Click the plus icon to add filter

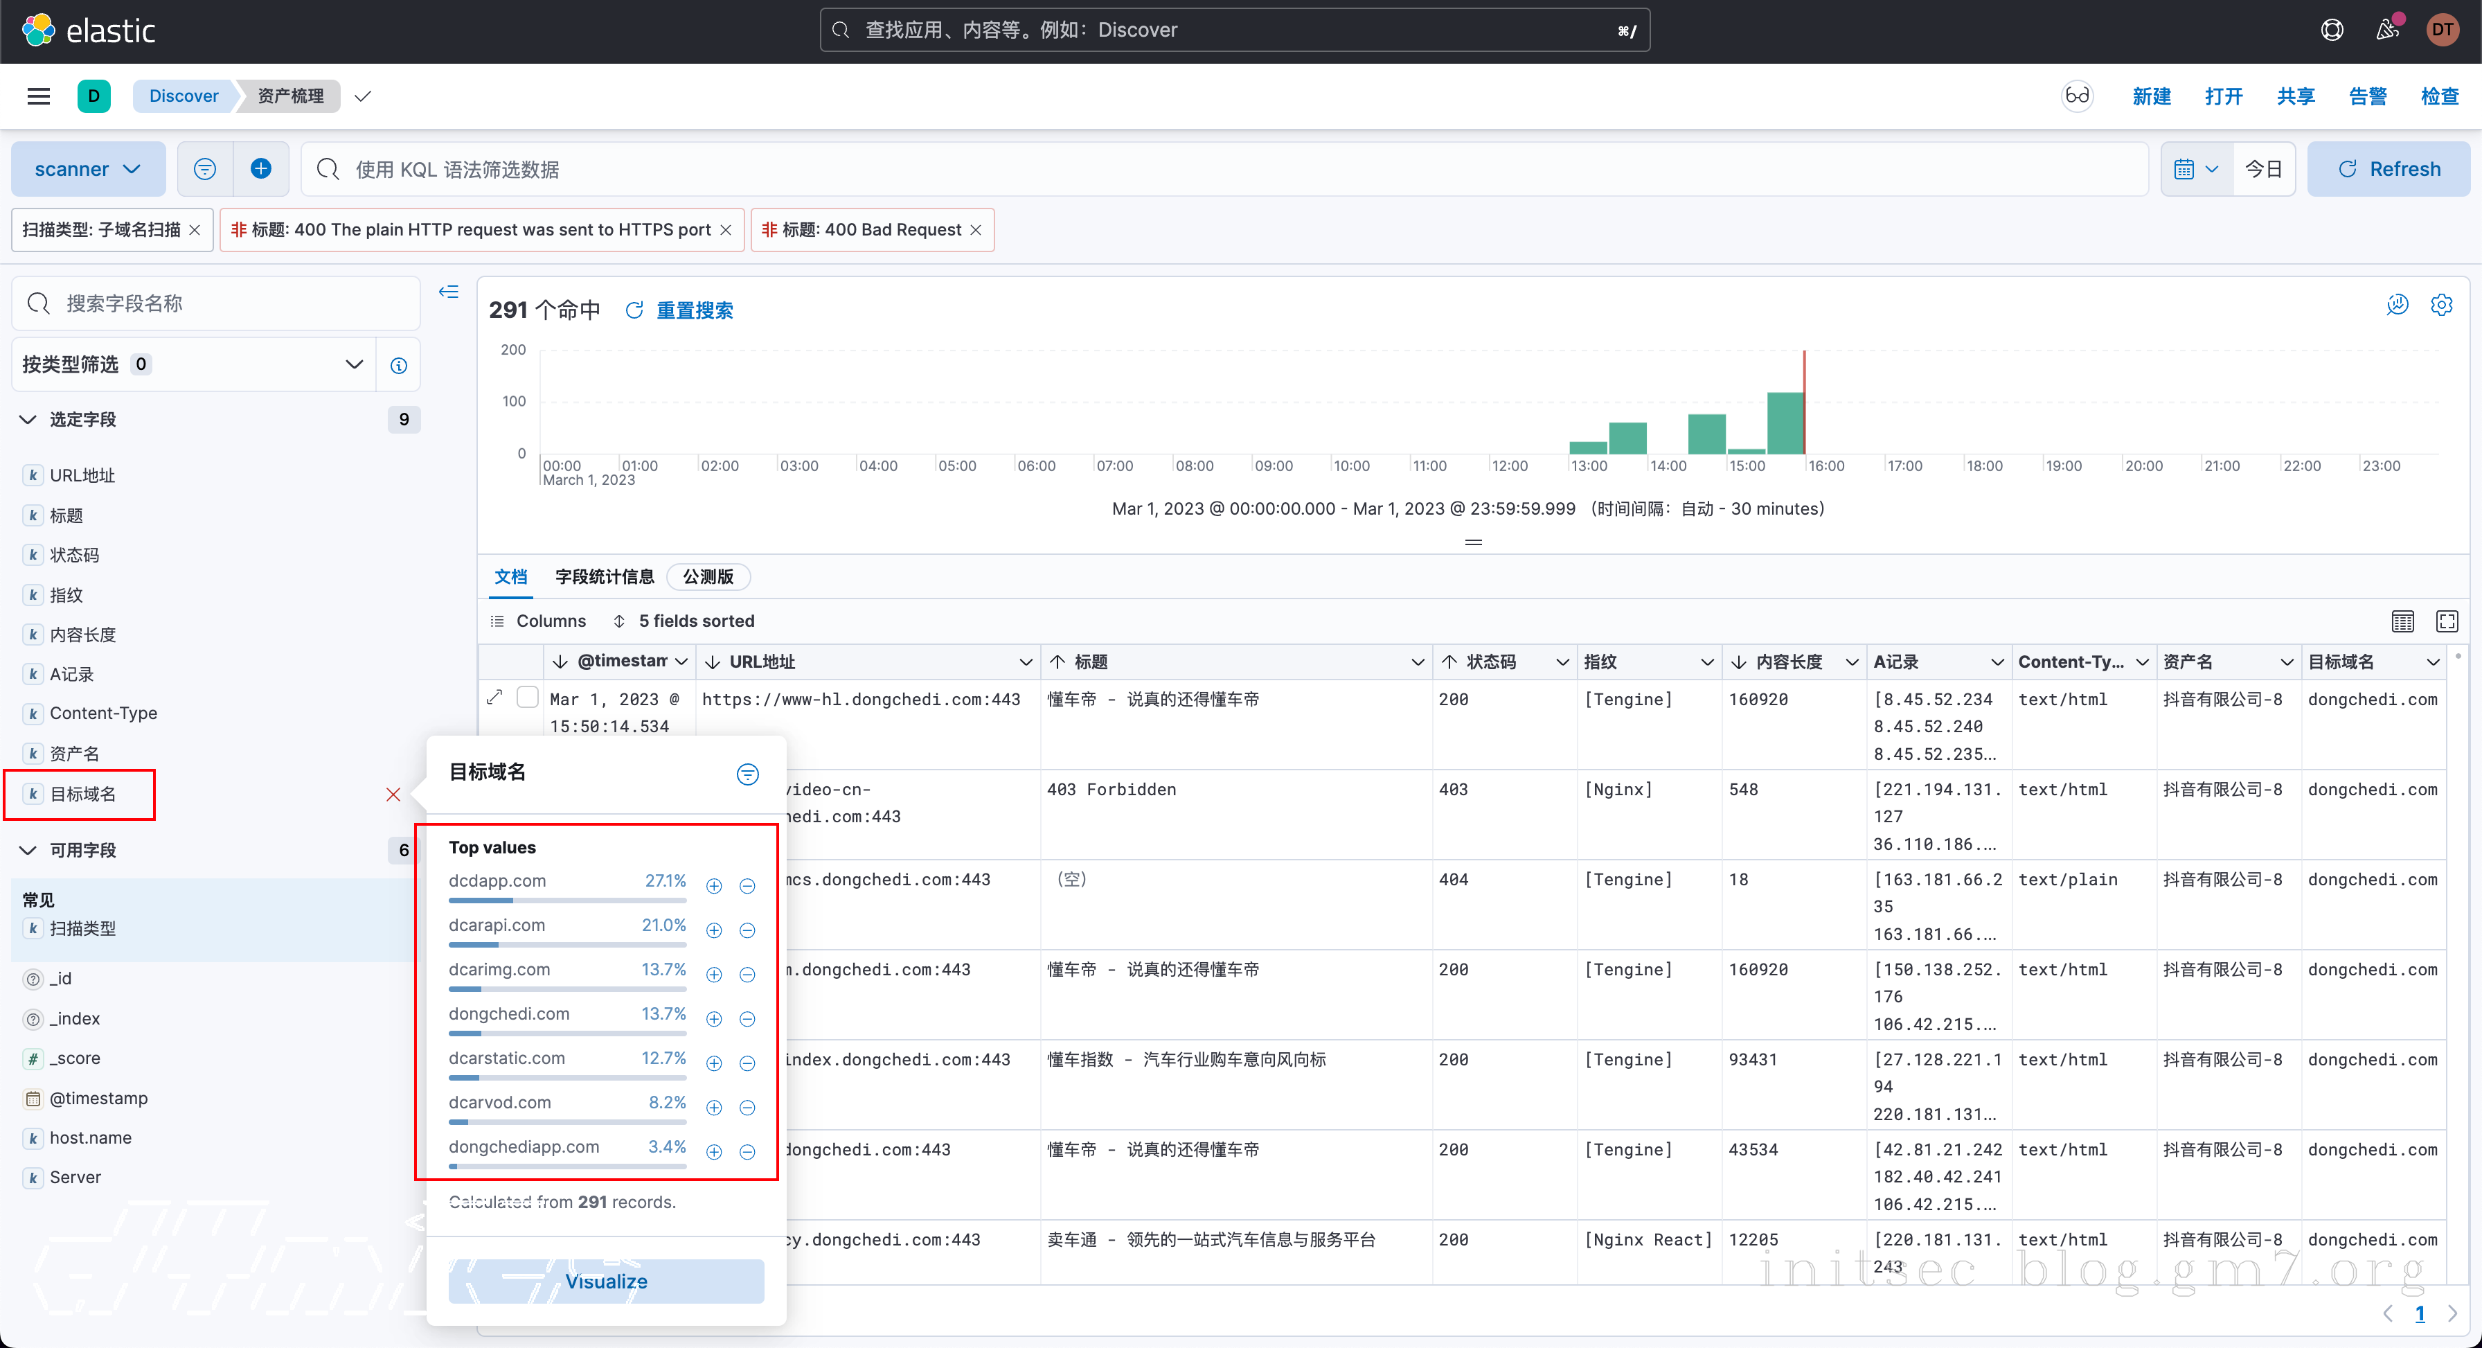(260, 168)
